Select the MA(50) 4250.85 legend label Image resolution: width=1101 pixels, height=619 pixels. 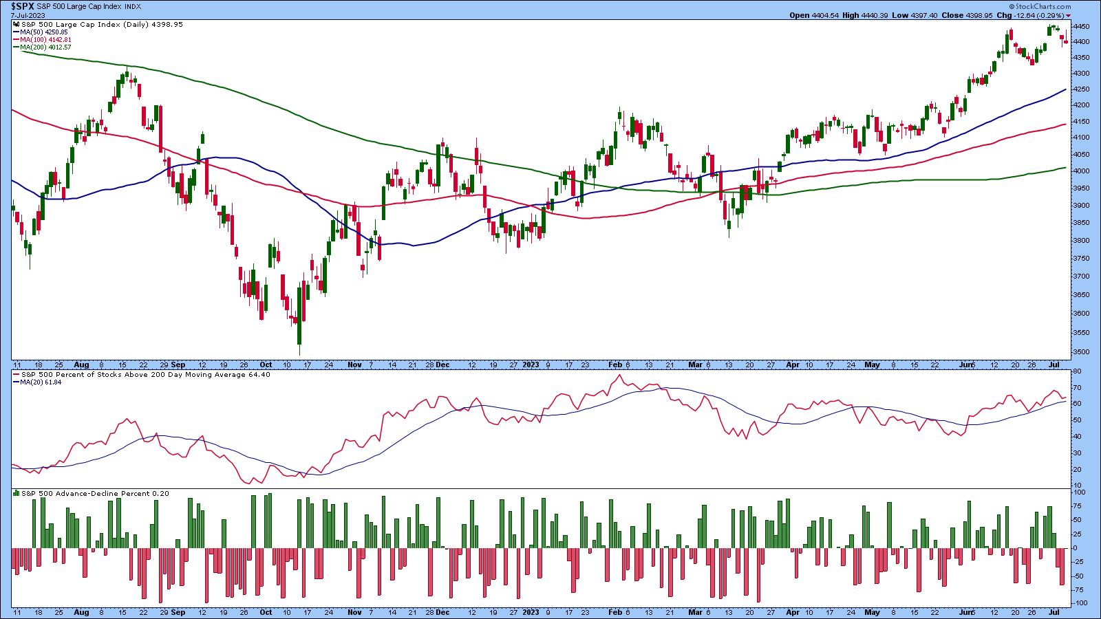pyautogui.click(x=45, y=32)
